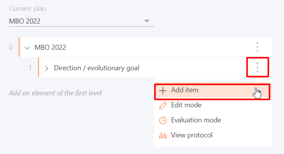Select Evaluation mode menu entry
The width and height of the screenshot is (284, 154).
[213, 120]
